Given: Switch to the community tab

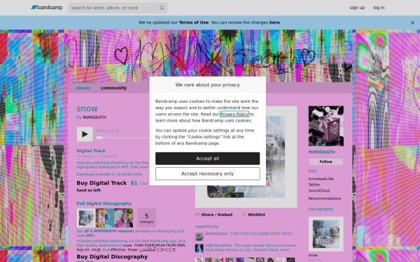Looking at the screenshot, I should click(113, 88).
